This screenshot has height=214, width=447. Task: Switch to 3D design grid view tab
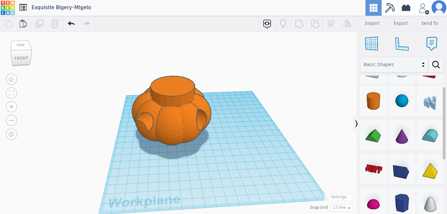(x=373, y=8)
